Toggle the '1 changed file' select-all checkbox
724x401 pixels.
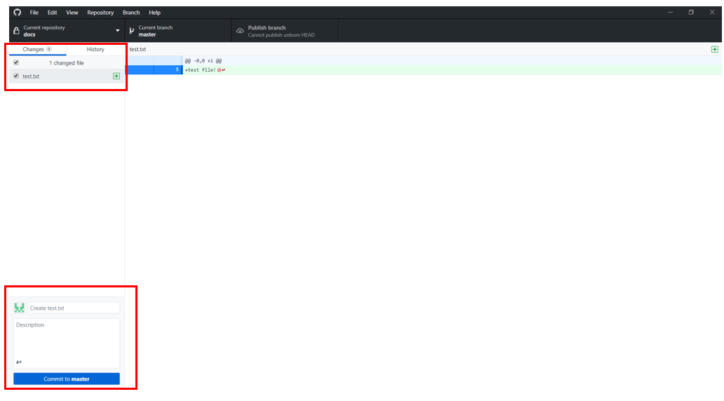(16, 62)
